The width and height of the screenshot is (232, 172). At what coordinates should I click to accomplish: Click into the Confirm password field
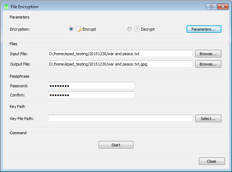pos(91,95)
